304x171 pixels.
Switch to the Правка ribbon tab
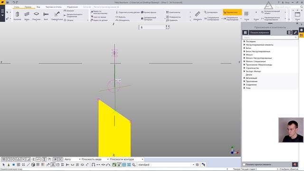tap(28, 7)
